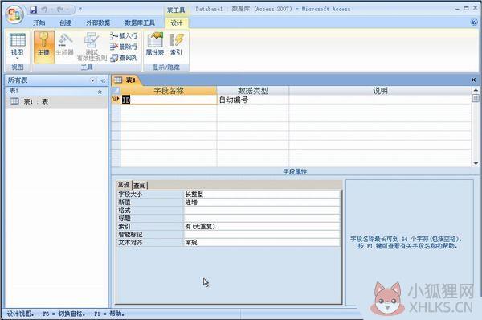Image resolution: width=482 pixels, height=320 pixels.
Task: Open the 生成器 builder tool
Action: [65, 45]
